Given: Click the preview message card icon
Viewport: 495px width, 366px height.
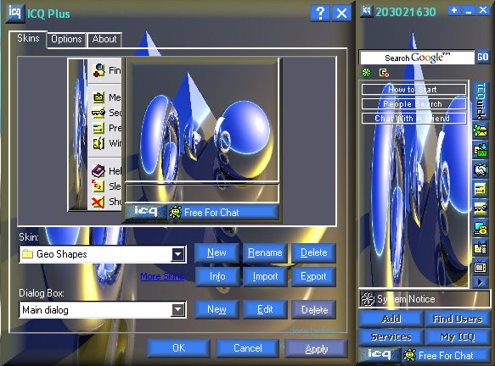Looking at the screenshot, I should coord(98,97).
